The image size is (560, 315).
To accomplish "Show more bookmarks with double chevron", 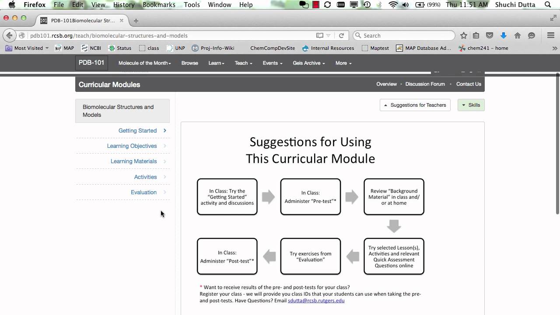I will click(555, 48).
